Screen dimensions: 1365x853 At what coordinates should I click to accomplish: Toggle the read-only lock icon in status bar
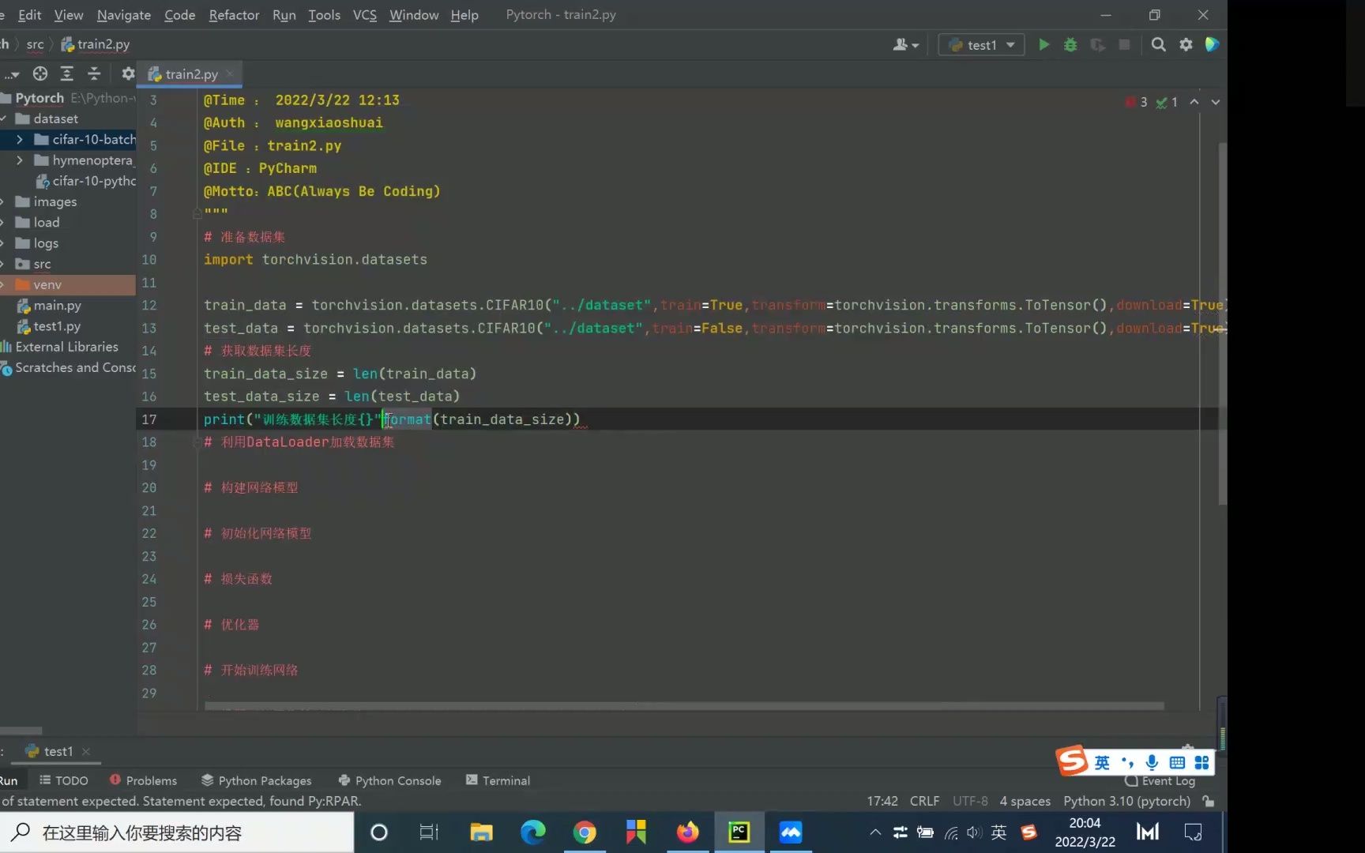[1209, 801]
